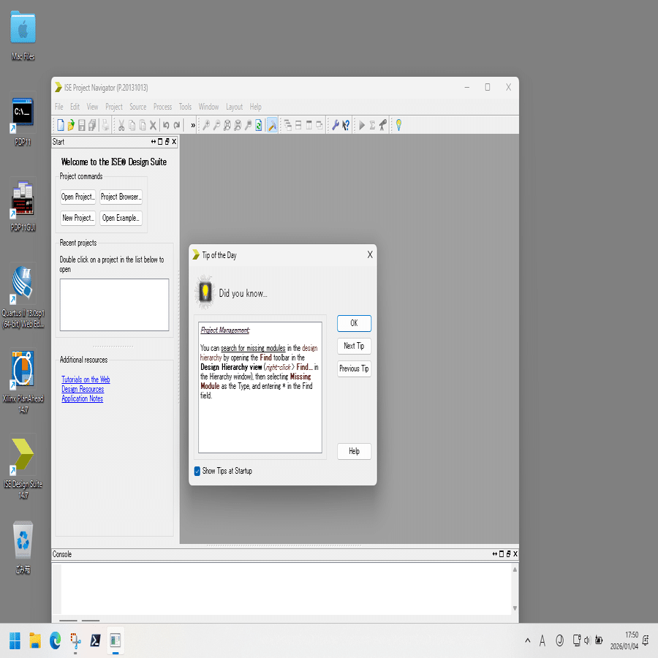Click the Next Tip button
Viewport: 658px width, 658px height.
(354, 346)
